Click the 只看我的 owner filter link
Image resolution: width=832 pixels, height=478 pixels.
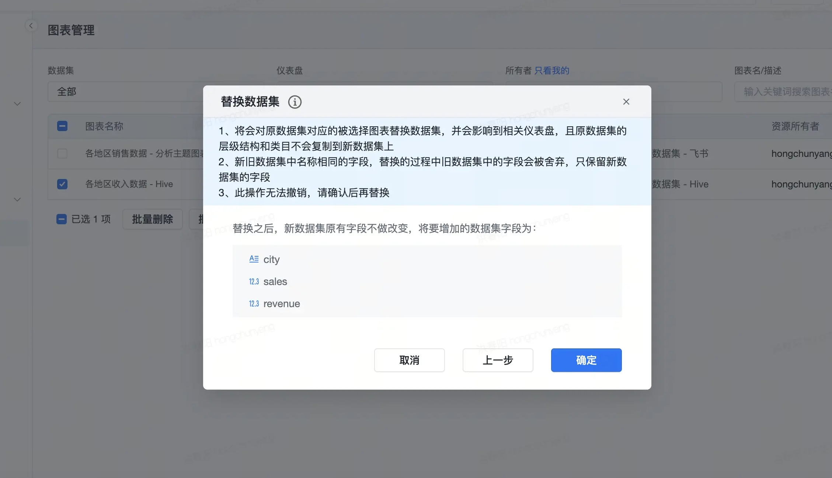[x=551, y=71]
